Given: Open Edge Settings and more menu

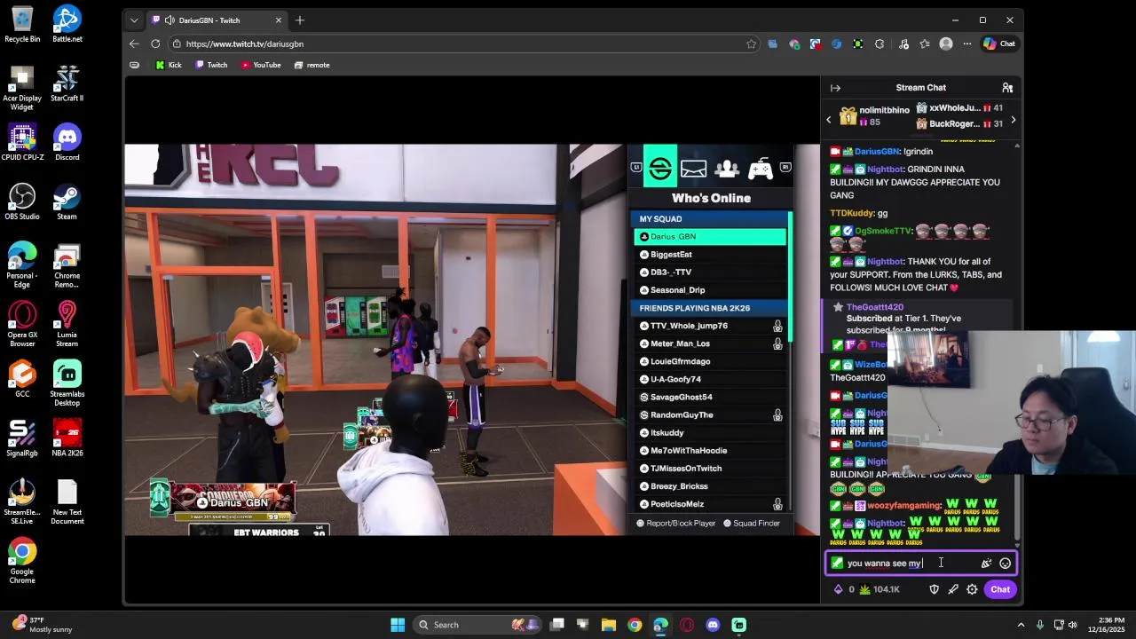Looking at the screenshot, I should (x=967, y=43).
